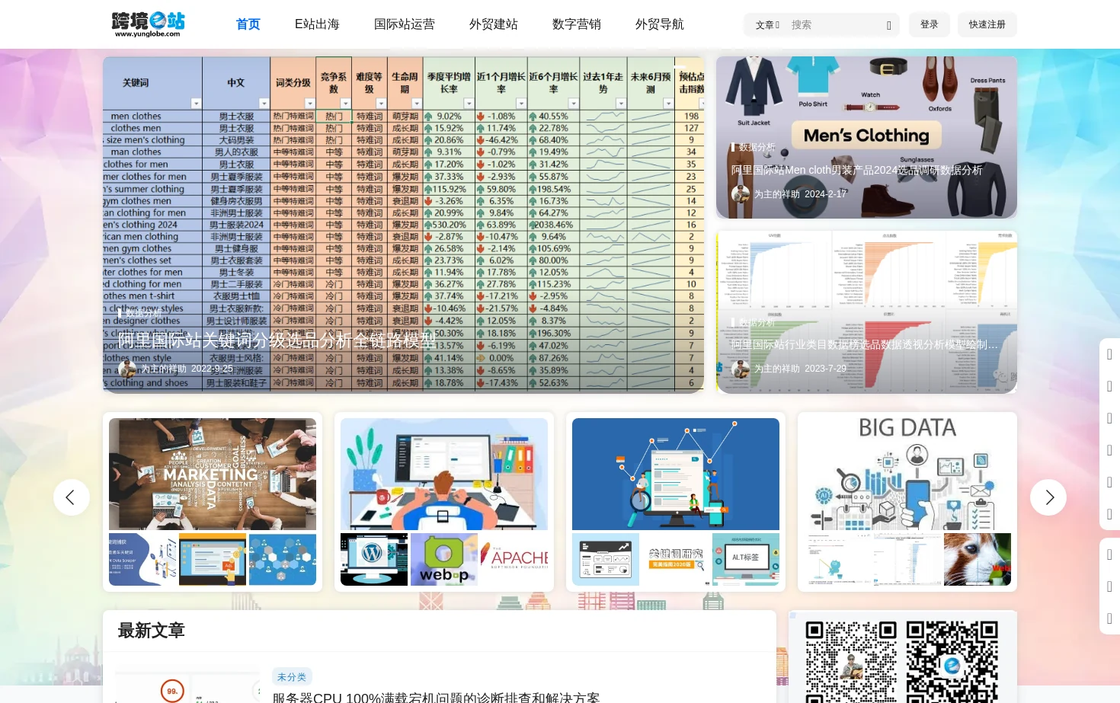Select 外贸建站 in the navigation bar
The height and width of the screenshot is (703, 1120).
494,24
